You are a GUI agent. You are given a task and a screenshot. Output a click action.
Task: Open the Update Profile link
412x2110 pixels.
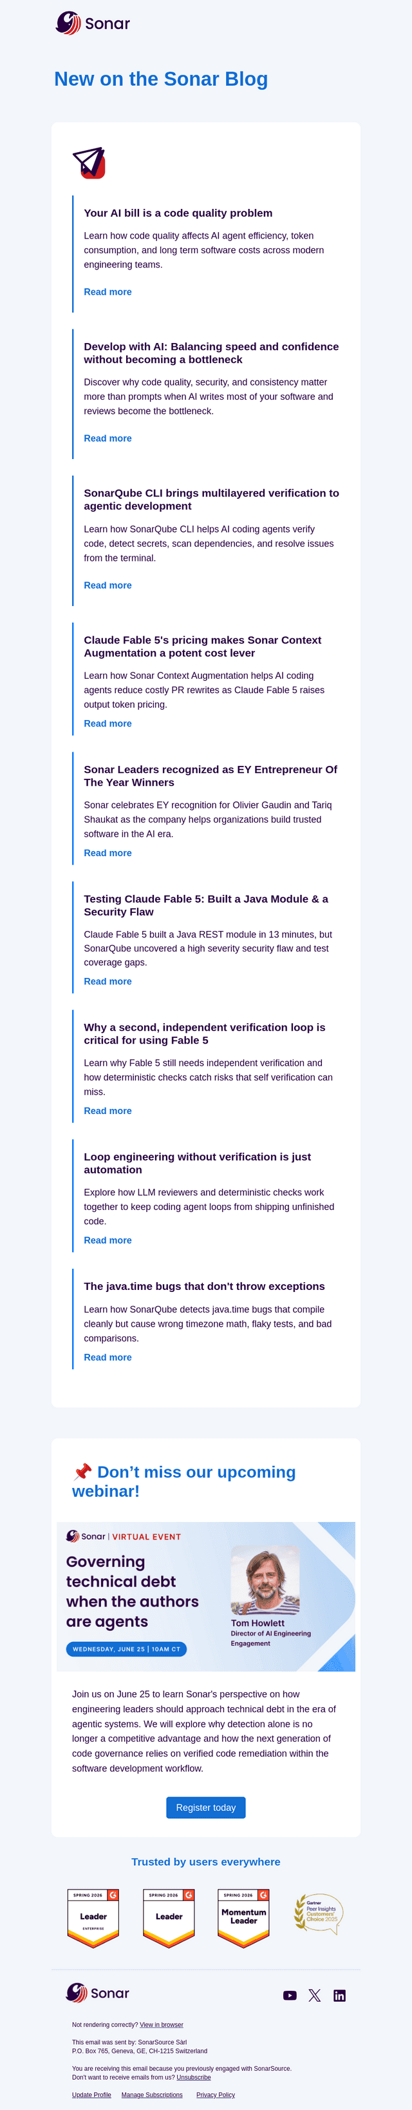click(91, 2095)
